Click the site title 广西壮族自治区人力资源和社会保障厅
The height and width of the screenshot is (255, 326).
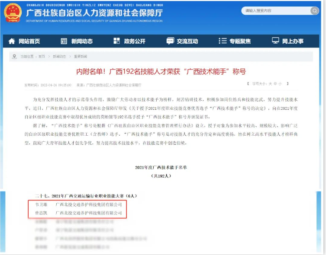(x=94, y=13)
